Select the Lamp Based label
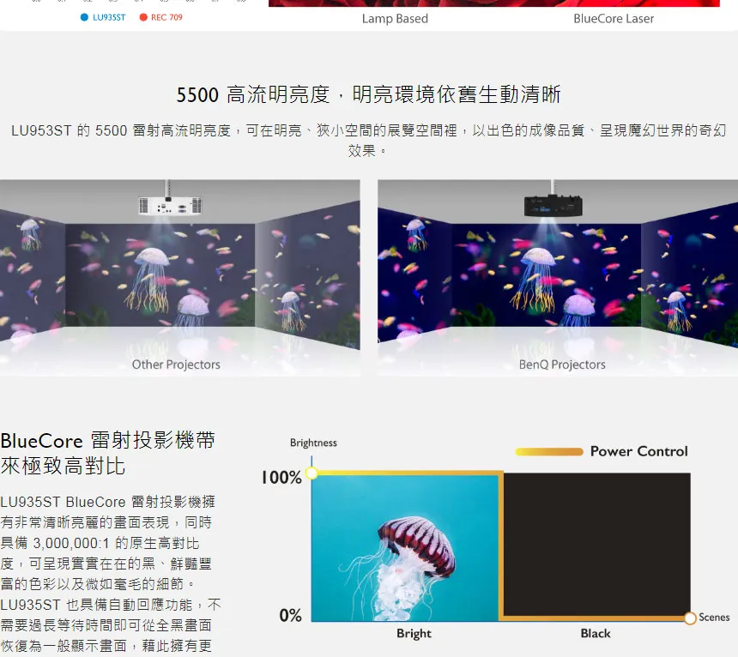Screen dimensions: 738x657 pyautogui.click(x=395, y=18)
